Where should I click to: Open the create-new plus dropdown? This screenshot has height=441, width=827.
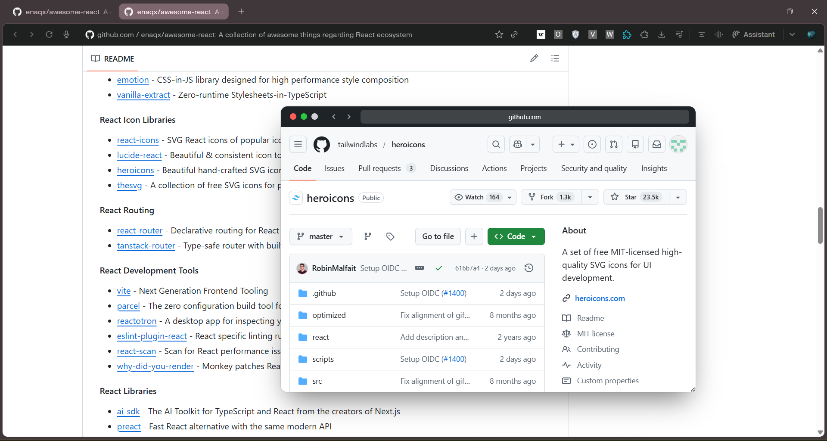point(566,144)
